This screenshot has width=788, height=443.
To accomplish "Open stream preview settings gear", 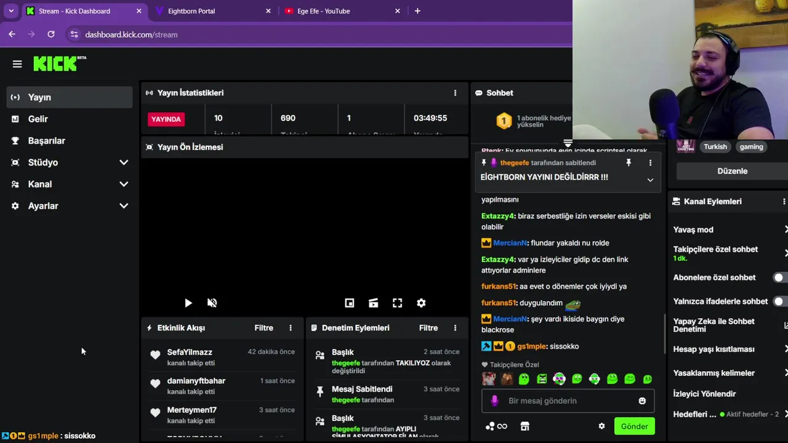I will (x=421, y=303).
